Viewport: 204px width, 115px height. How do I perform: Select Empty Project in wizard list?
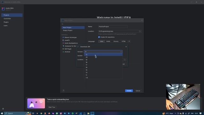click(73, 30)
